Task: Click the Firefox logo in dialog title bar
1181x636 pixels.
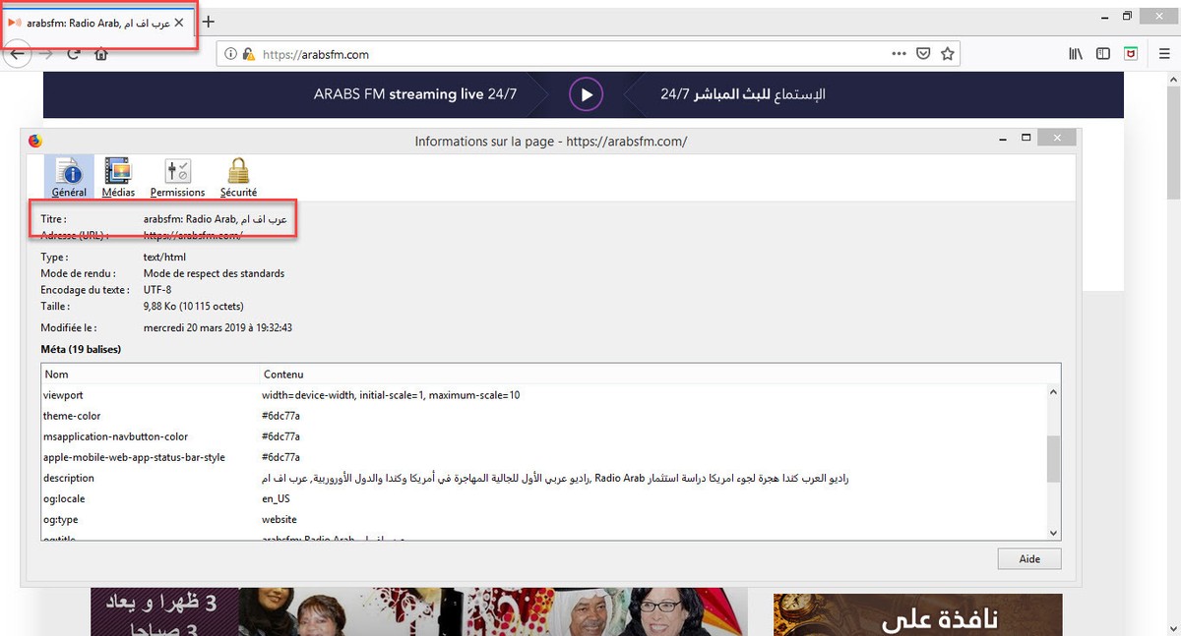Action: coord(35,141)
